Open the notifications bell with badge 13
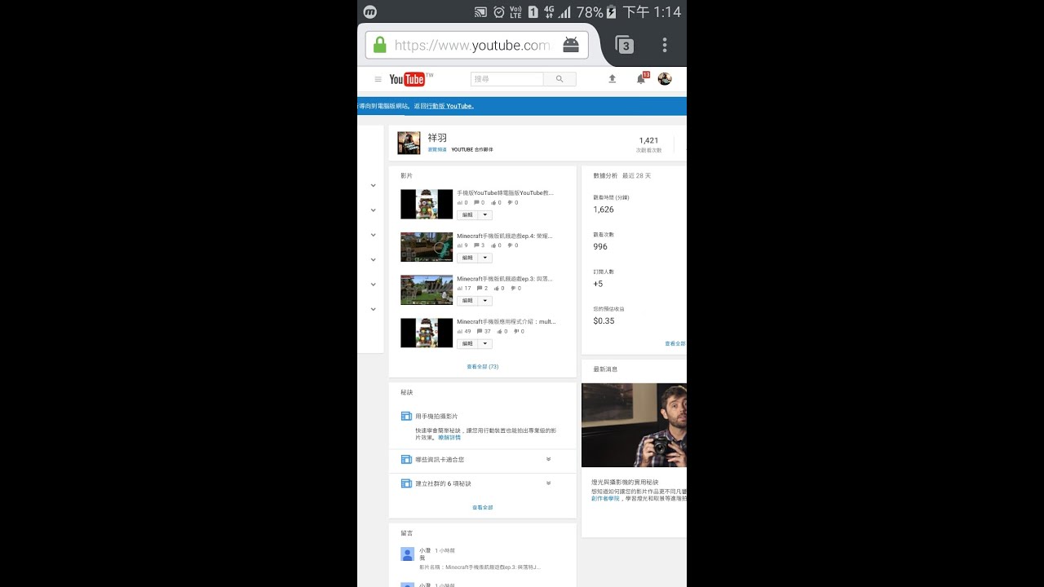 642,78
